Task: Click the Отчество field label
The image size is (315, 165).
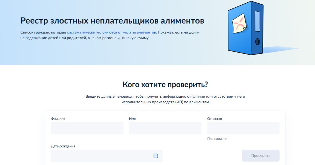Action: (x=214, y=119)
